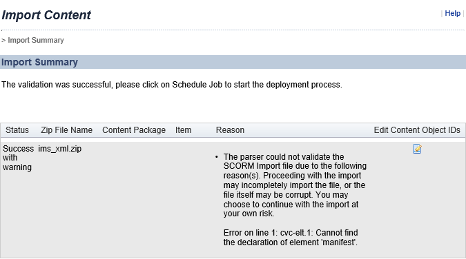Select the ims_xml.zip file name cell

(x=60, y=148)
